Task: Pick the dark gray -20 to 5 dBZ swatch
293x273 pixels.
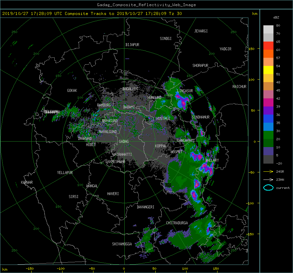Action: click(268, 159)
